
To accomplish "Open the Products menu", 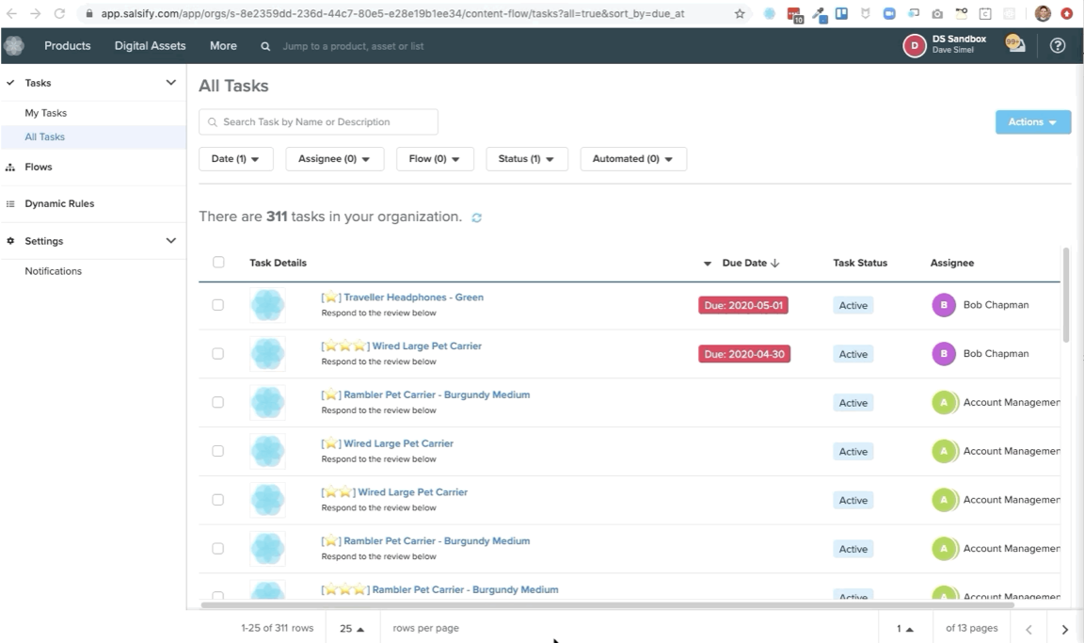I will point(67,44).
